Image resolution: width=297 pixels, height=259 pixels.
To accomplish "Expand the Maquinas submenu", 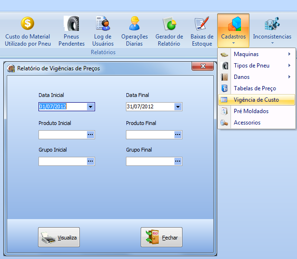I will [256, 54].
